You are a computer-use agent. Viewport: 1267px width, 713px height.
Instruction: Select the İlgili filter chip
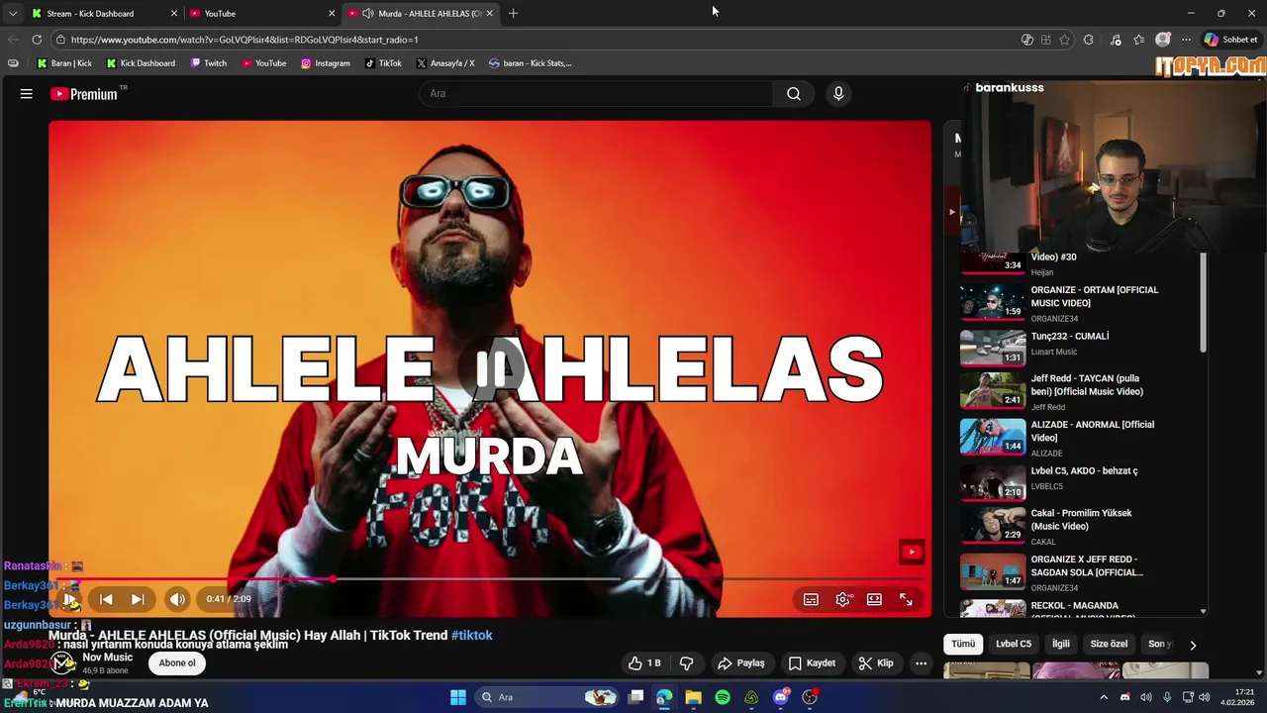[1061, 644]
